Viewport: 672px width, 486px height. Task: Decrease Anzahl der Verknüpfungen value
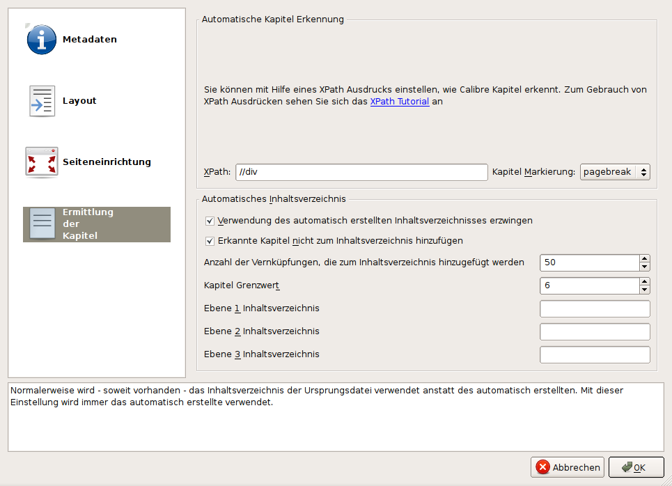pyautogui.click(x=645, y=267)
